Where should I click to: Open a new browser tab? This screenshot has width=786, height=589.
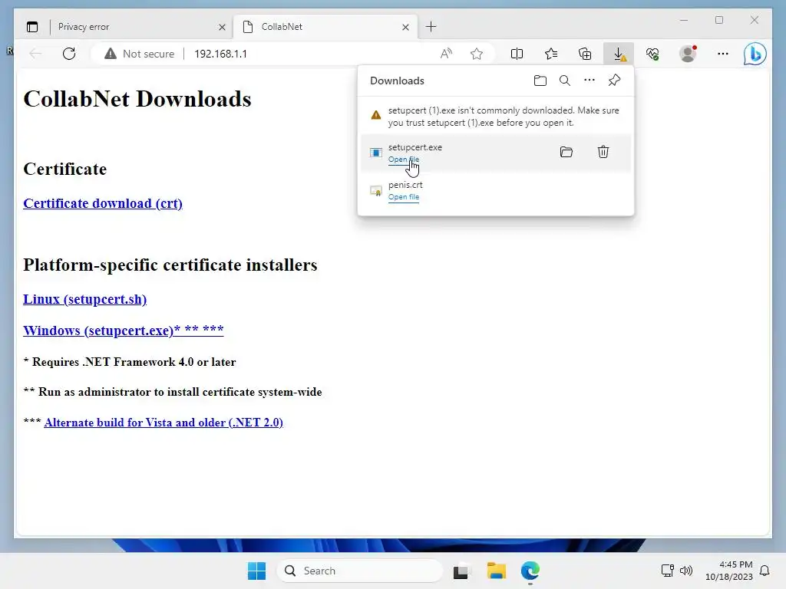coord(431,27)
